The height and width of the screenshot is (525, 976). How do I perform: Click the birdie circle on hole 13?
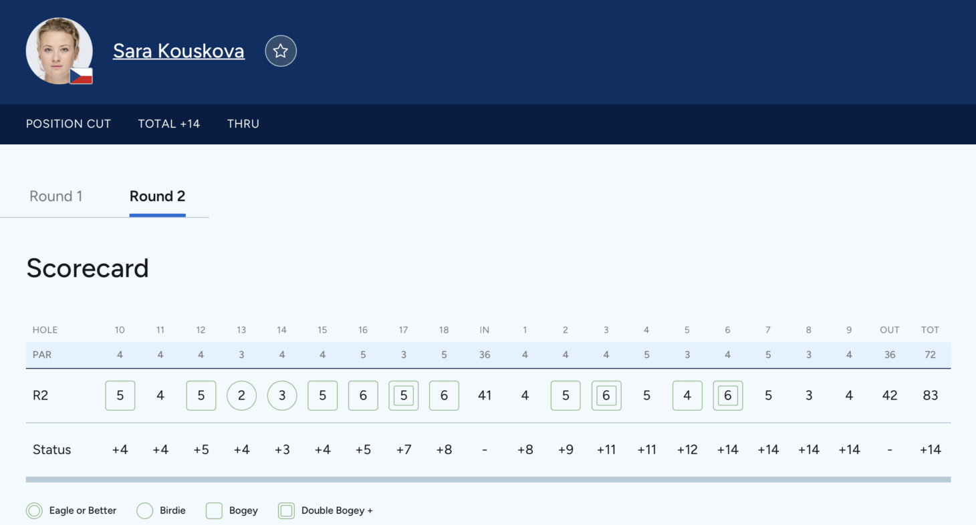point(241,395)
